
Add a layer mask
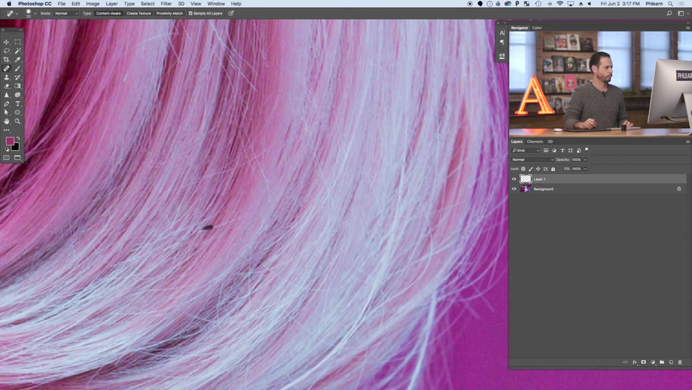(644, 362)
